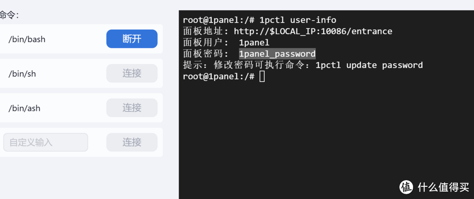Image resolution: width=474 pixels, height=199 pixels.
Task: Click the last root@1panel prompt line
Action: 218,77
